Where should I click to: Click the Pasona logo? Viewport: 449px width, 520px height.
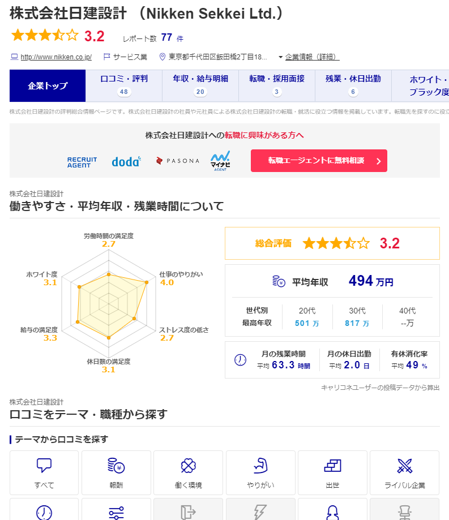pyautogui.click(x=178, y=161)
